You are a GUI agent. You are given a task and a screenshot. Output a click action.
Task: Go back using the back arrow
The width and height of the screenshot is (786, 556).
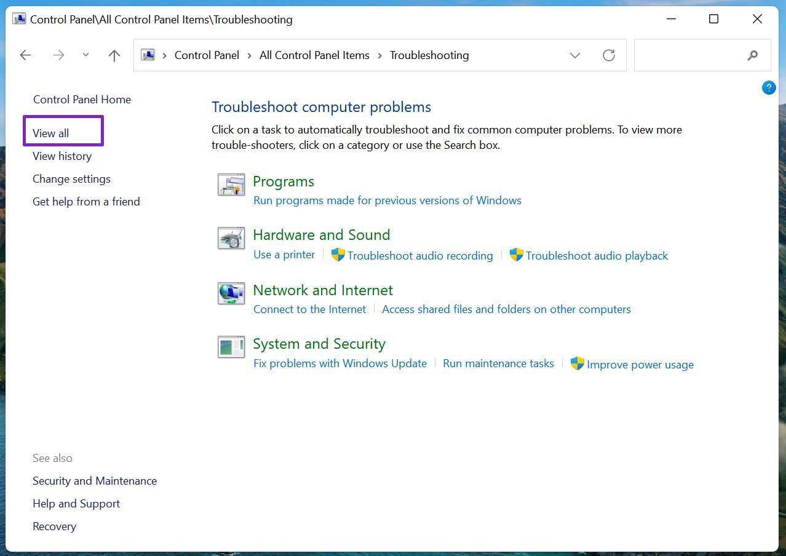tap(25, 55)
